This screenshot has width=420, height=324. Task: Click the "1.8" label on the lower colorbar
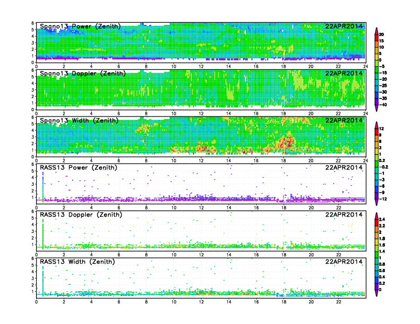coord(382,238)
